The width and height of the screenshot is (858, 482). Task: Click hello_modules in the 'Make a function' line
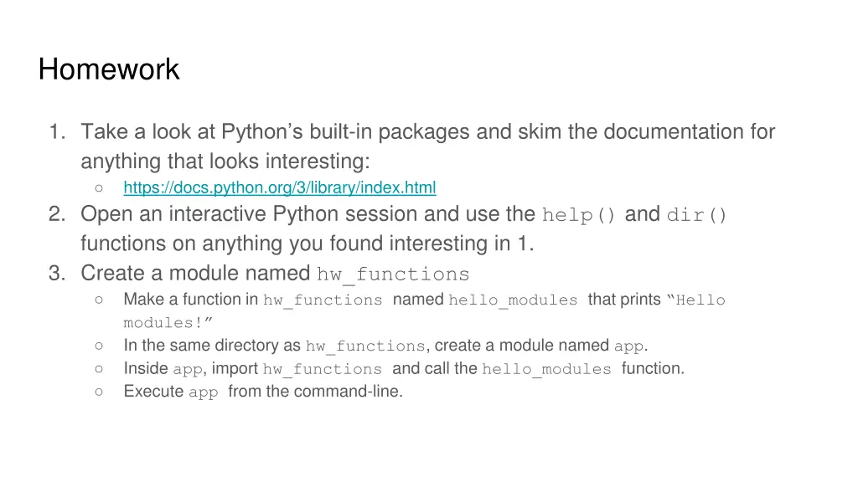click(513, 300)
